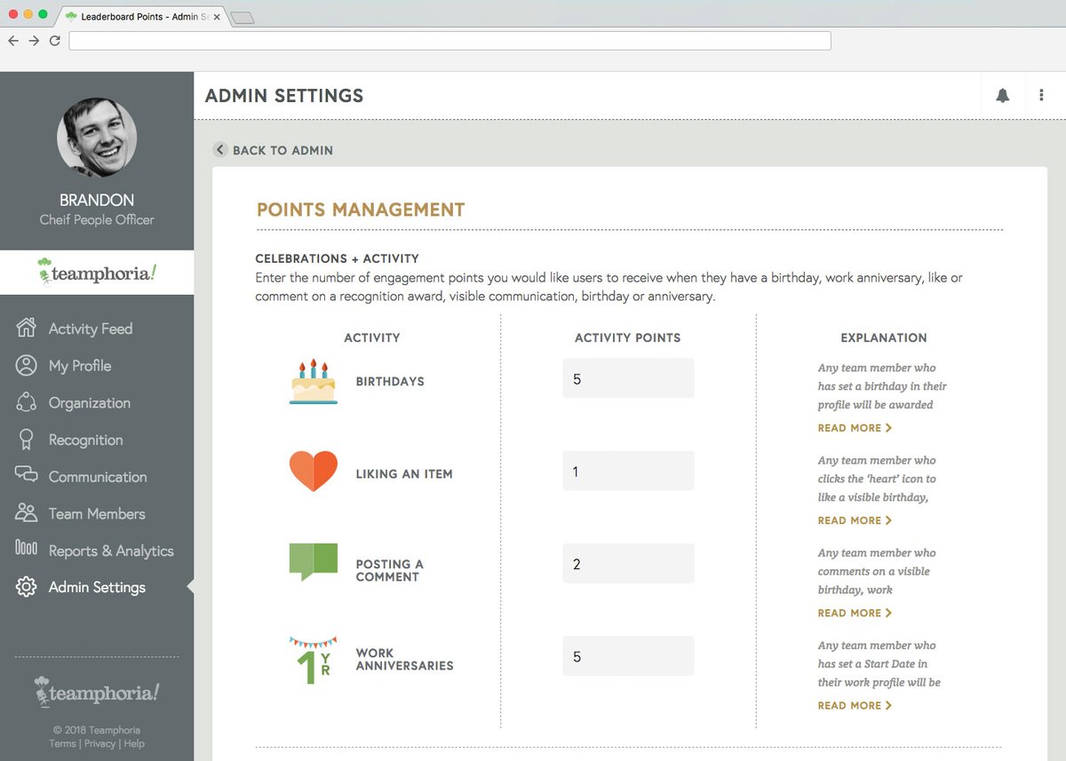Open the Help link in the footer
Viewport: 1066px width, 761px height.
(134, 743)
